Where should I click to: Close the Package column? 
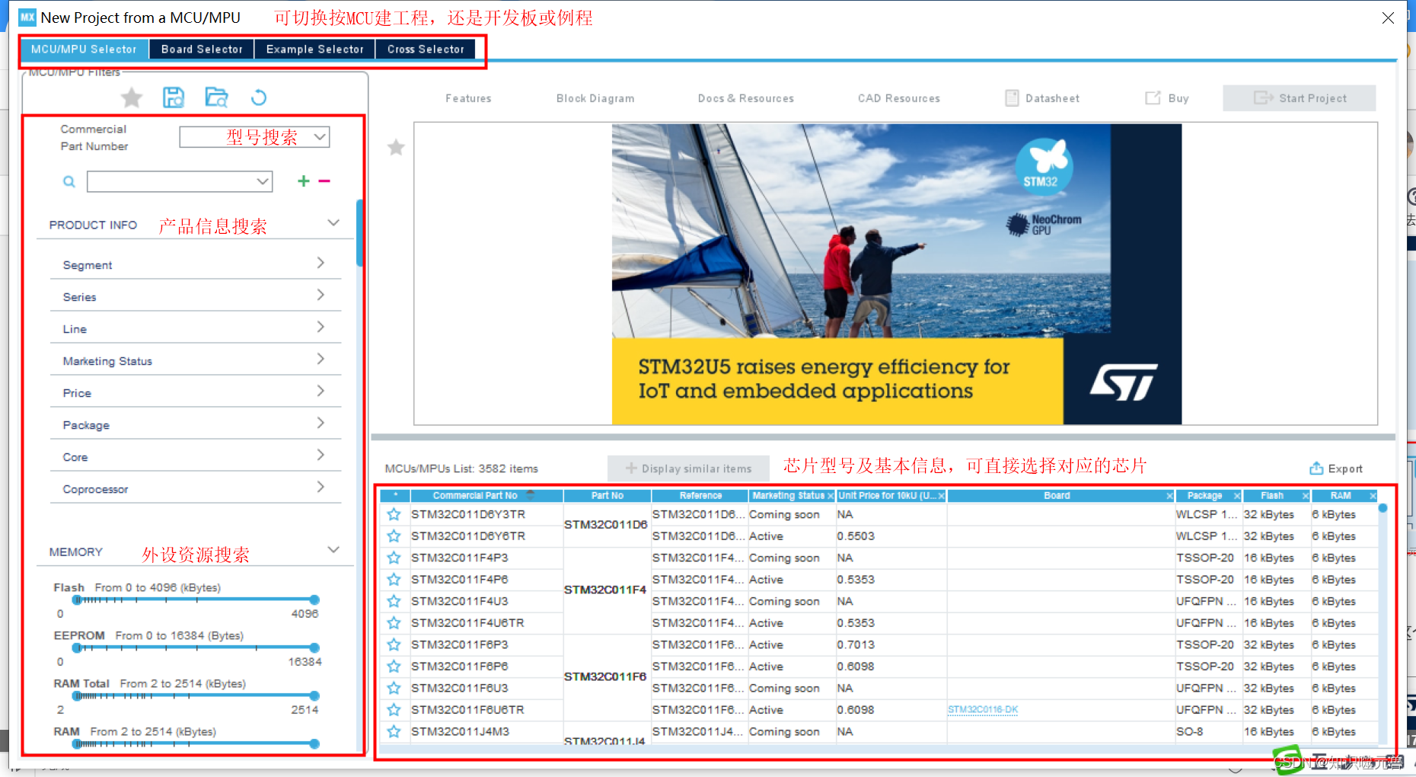tap(1237, 496)
